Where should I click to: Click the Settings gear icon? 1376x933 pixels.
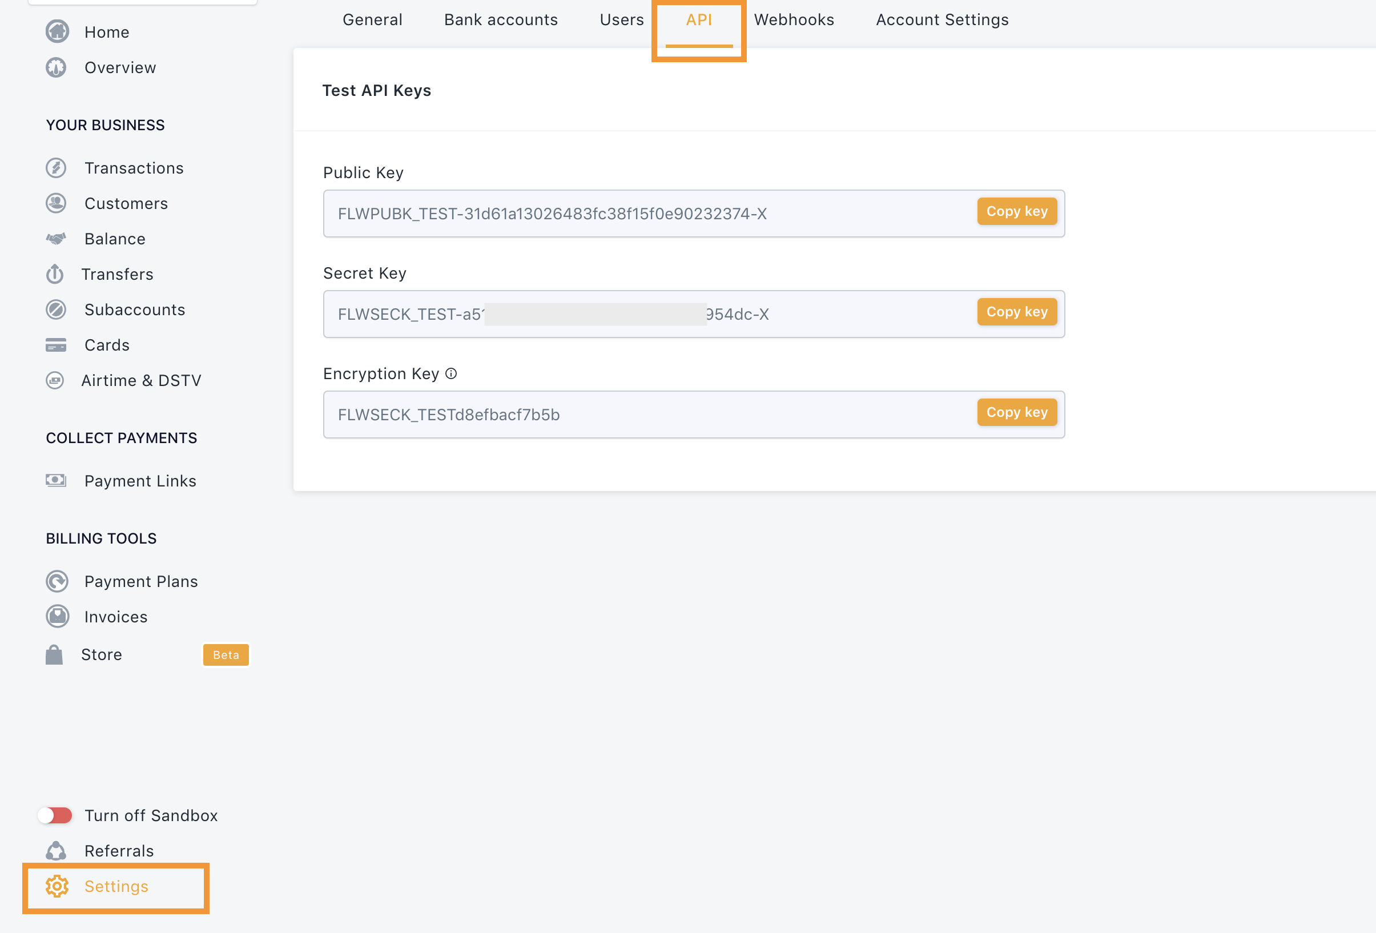pyautogui.click(x=58, y=886)
